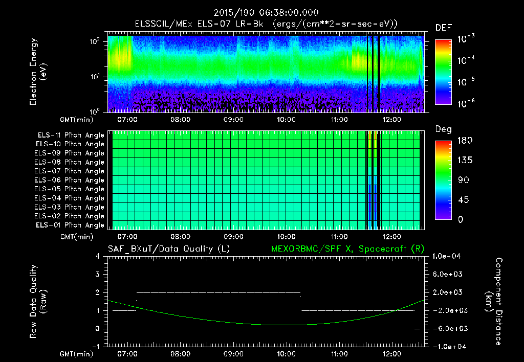Select the ELS-06 Pitch Angle row label
The height and width of the screenshot is (362, 524).
click(70, 180)
